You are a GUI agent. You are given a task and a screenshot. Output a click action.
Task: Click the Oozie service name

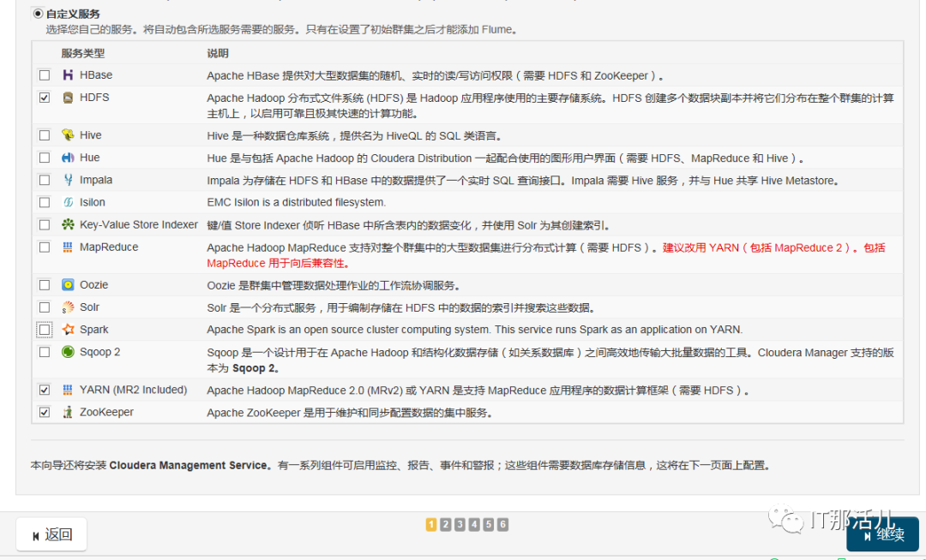tap(94, 285)
